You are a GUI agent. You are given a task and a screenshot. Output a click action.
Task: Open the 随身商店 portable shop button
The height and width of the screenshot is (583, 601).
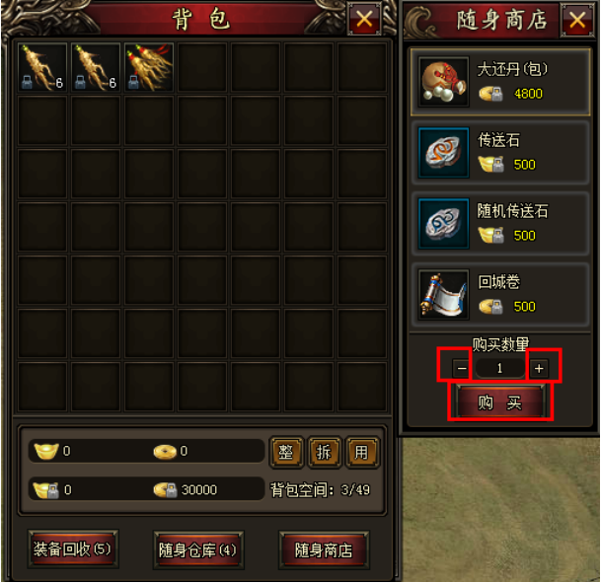(324, 549)
